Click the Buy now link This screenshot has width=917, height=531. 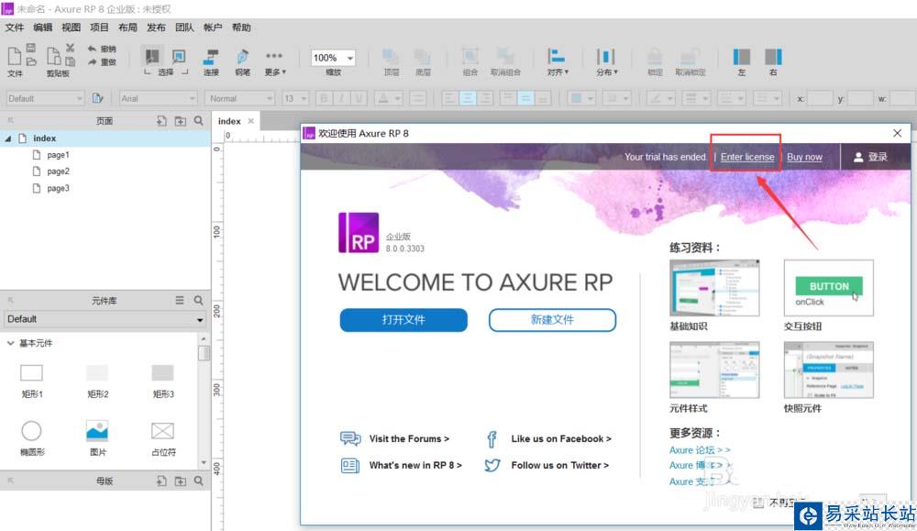pyautogui.click(x=804, y=157)
